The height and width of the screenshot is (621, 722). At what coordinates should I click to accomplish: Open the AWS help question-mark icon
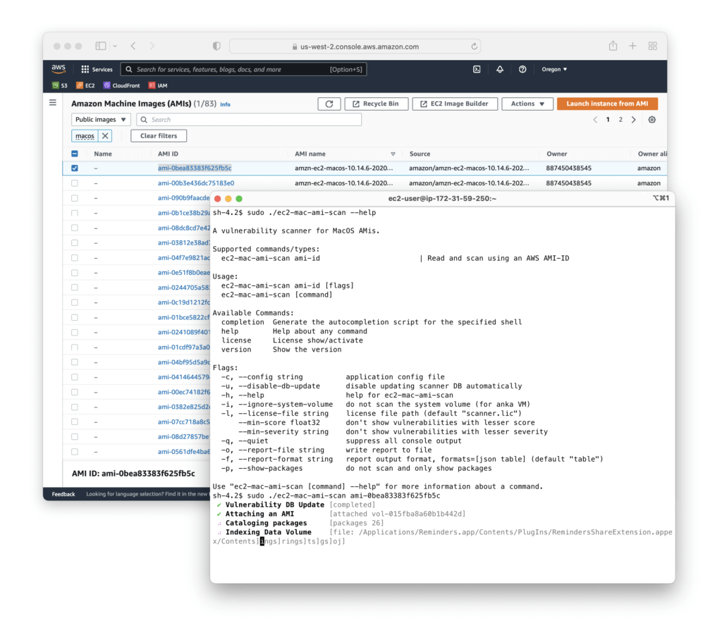coord(522,69)
